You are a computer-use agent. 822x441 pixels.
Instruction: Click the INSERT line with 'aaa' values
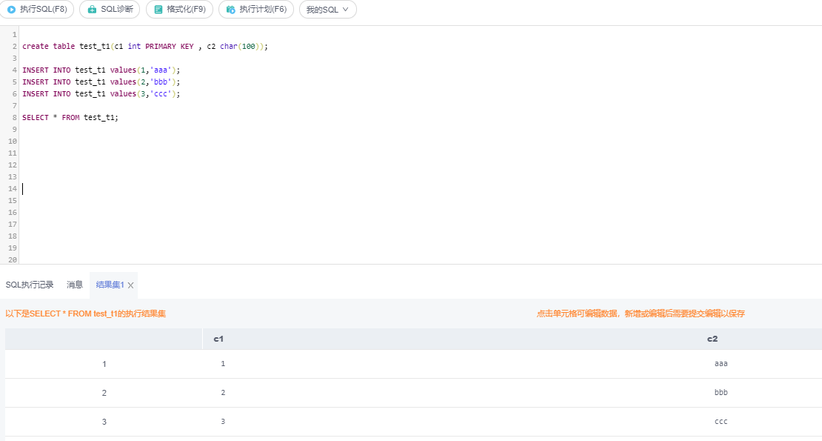click(101, 70)
